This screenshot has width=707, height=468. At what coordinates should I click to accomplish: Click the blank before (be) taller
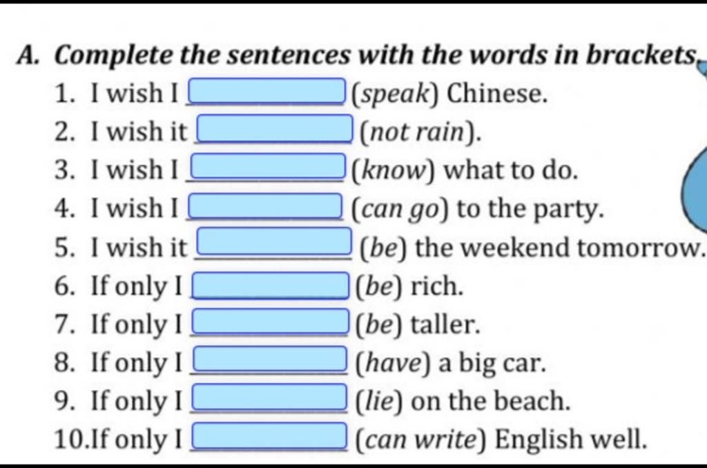coord(271,320)
